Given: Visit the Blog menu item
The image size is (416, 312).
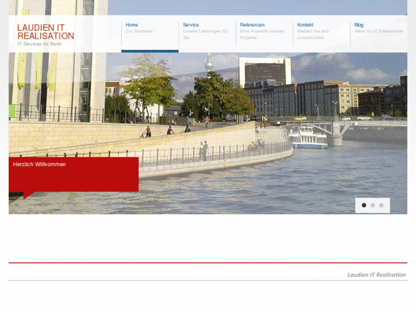Looking at the screenshot, I should (359, 25).
